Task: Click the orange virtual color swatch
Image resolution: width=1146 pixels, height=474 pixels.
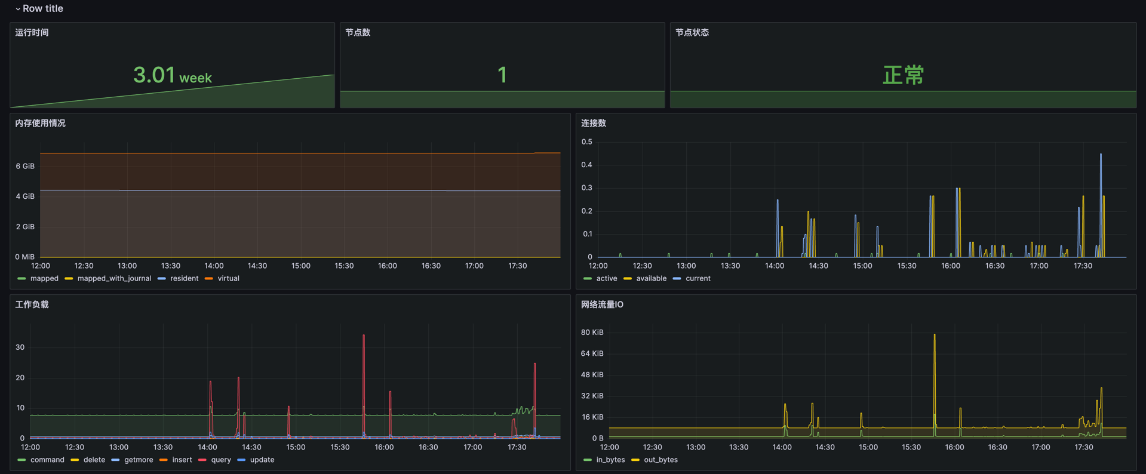Action: pyautogui.click(x=209, y=279)
